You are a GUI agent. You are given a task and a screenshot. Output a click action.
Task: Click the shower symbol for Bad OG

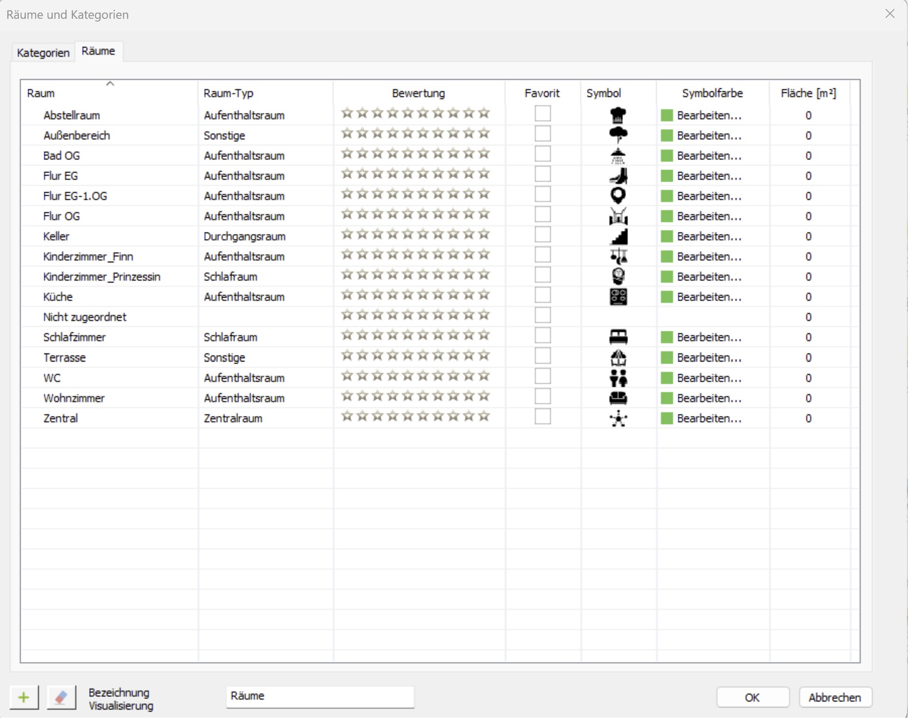tap(618, 156)
